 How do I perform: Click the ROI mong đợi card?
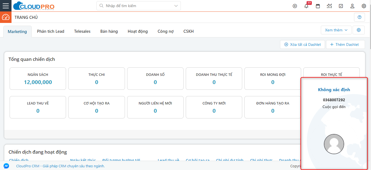tap(273, 79)
